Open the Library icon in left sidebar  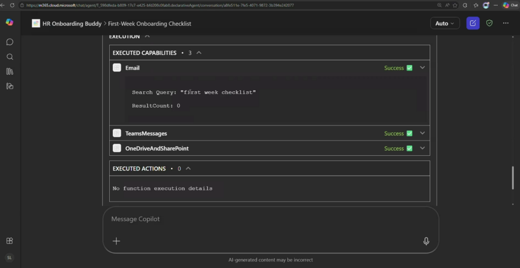pyautogui.click(x=10, y=72)
